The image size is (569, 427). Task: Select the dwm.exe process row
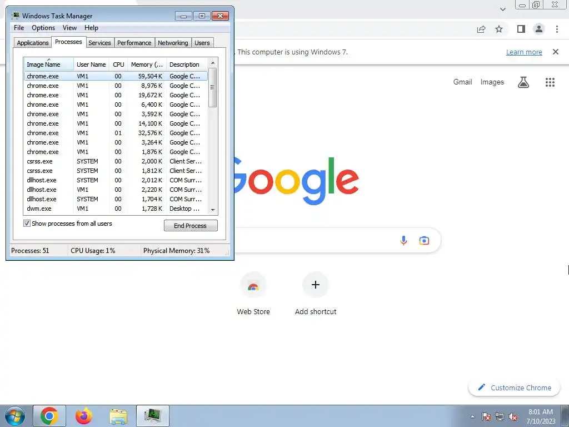(116, 208)
